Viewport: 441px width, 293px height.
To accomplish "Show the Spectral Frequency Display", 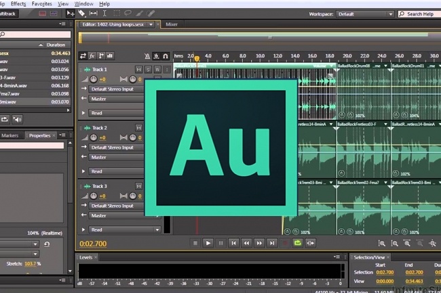I will [43, 14].
